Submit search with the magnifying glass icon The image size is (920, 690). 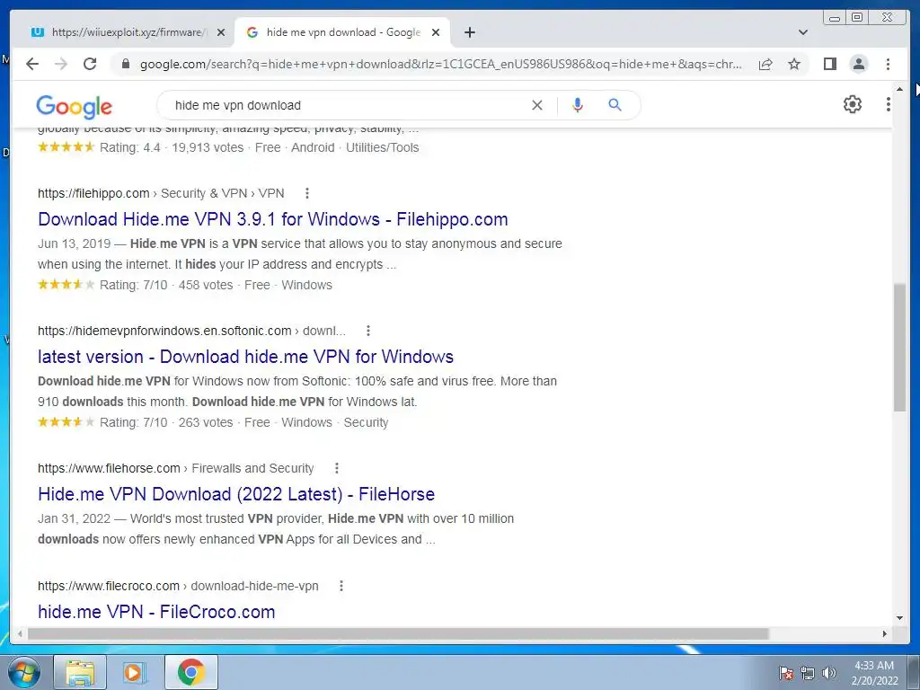point(615,105)
